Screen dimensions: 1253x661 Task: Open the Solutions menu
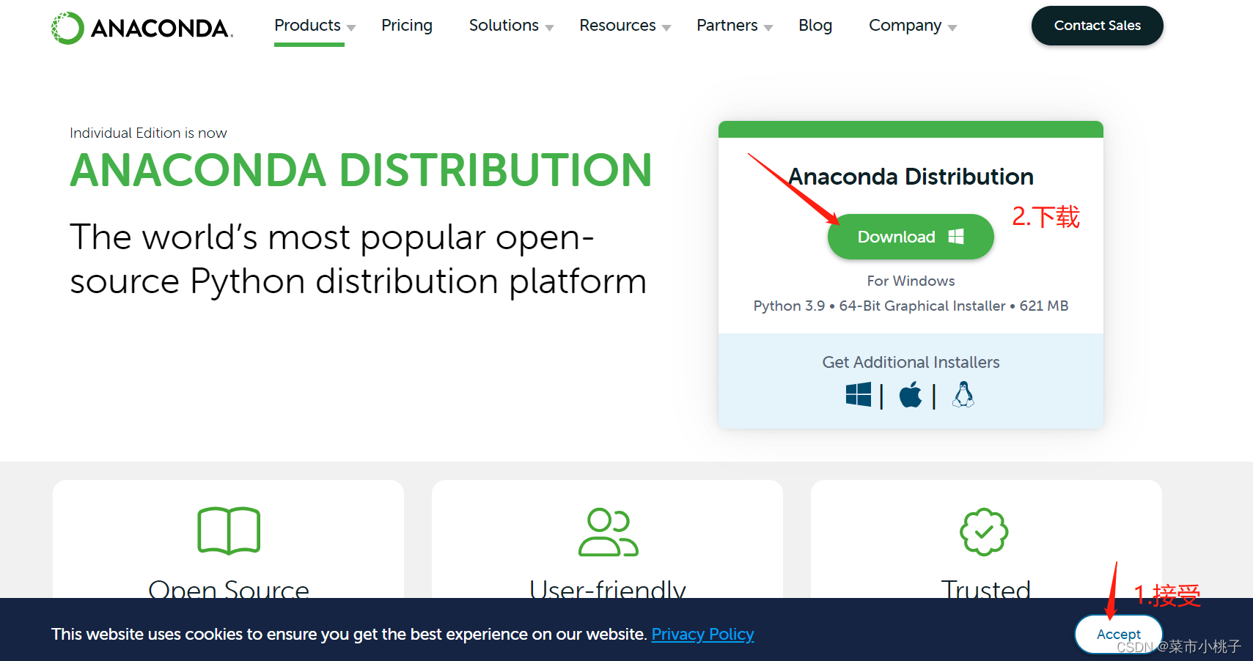(x=504, y=25)
